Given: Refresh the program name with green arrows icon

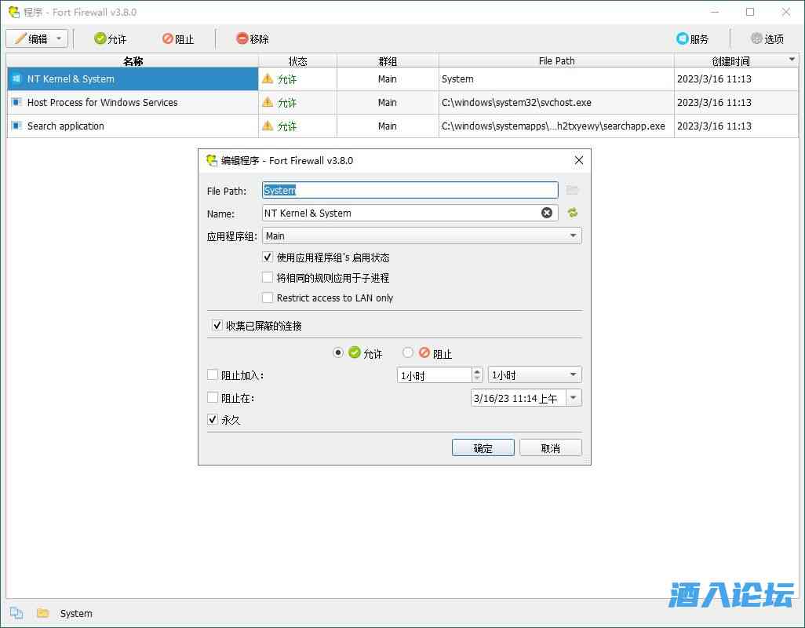Looking at the screenshot, I should click(572, 213).
